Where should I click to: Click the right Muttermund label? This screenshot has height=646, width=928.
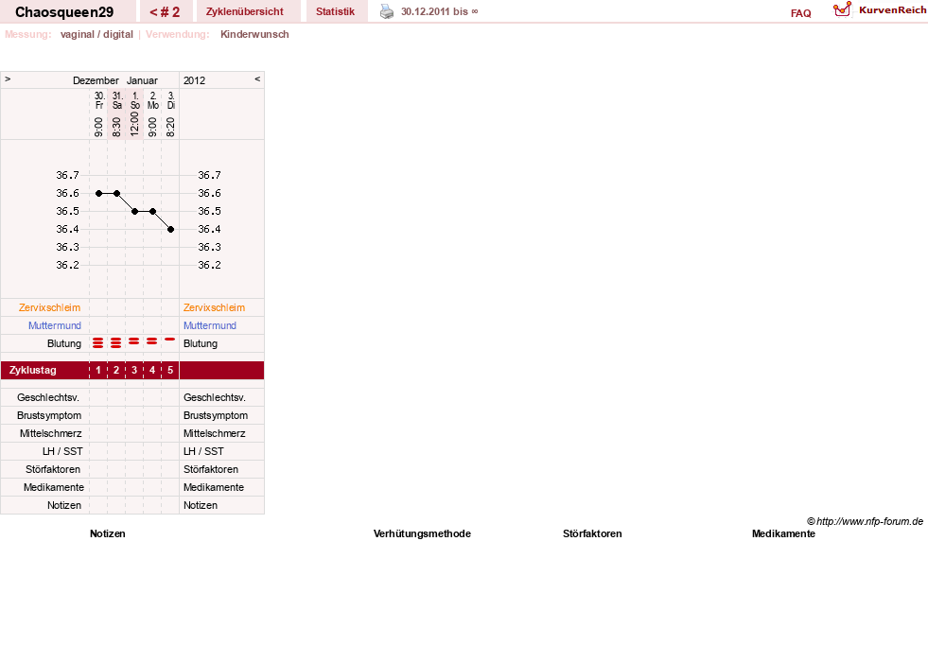click(209, 325)
